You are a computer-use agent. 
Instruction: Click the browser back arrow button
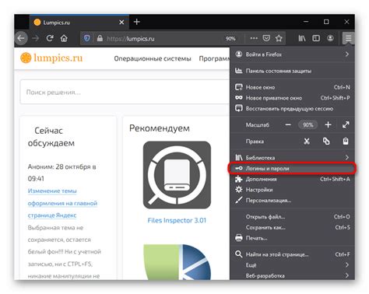click(x=21, y=38)
